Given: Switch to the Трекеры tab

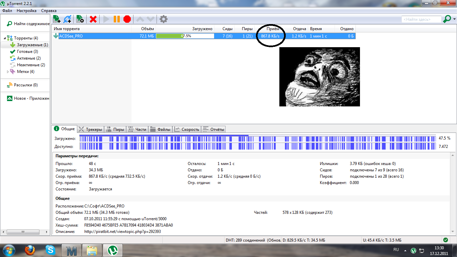Looking at the screenshot, I should (90, 129).
